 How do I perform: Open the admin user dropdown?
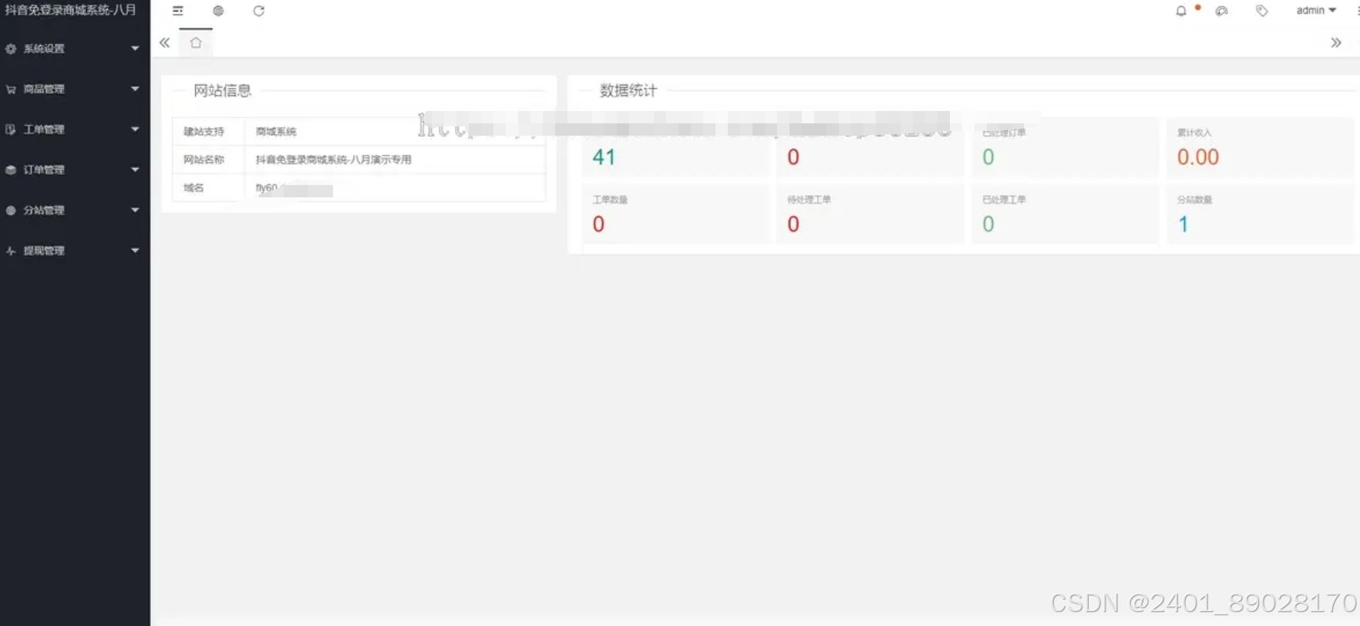pos(1315,11)
